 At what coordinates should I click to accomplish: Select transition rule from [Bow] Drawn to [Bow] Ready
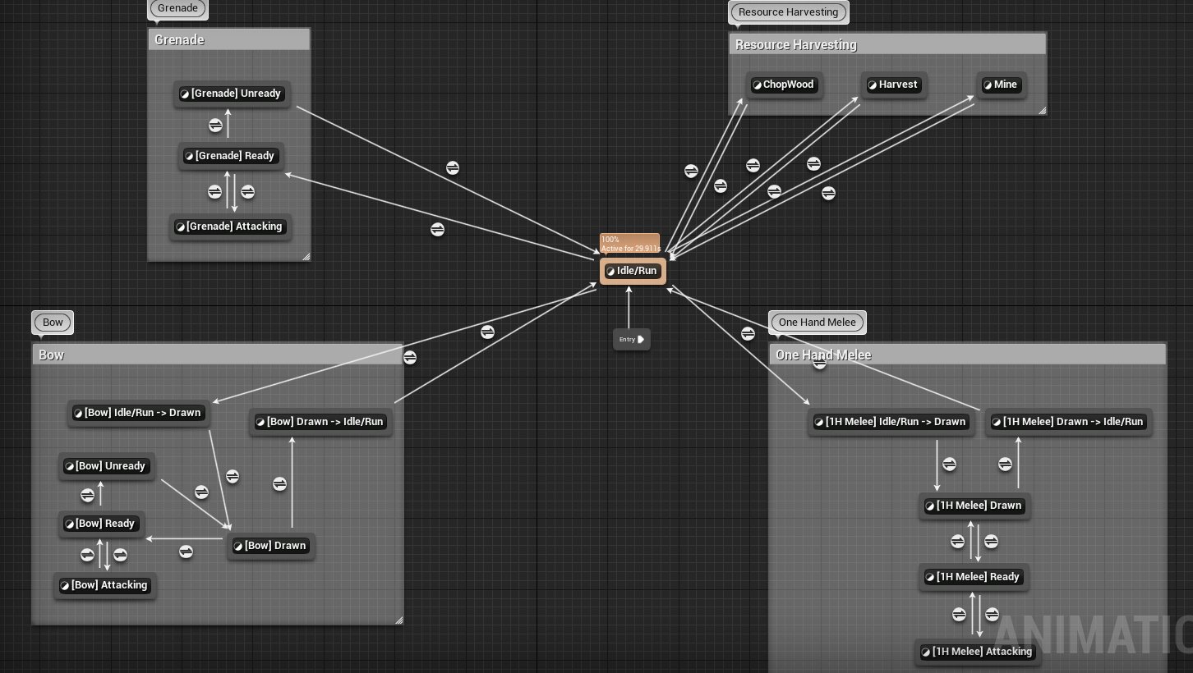click(x=186, y=552)
